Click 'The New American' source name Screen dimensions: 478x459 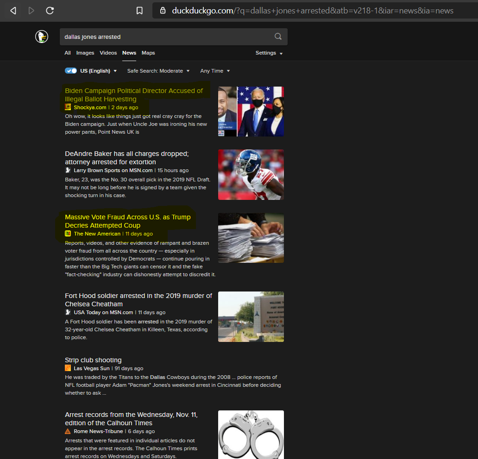(x=97, y=234)
